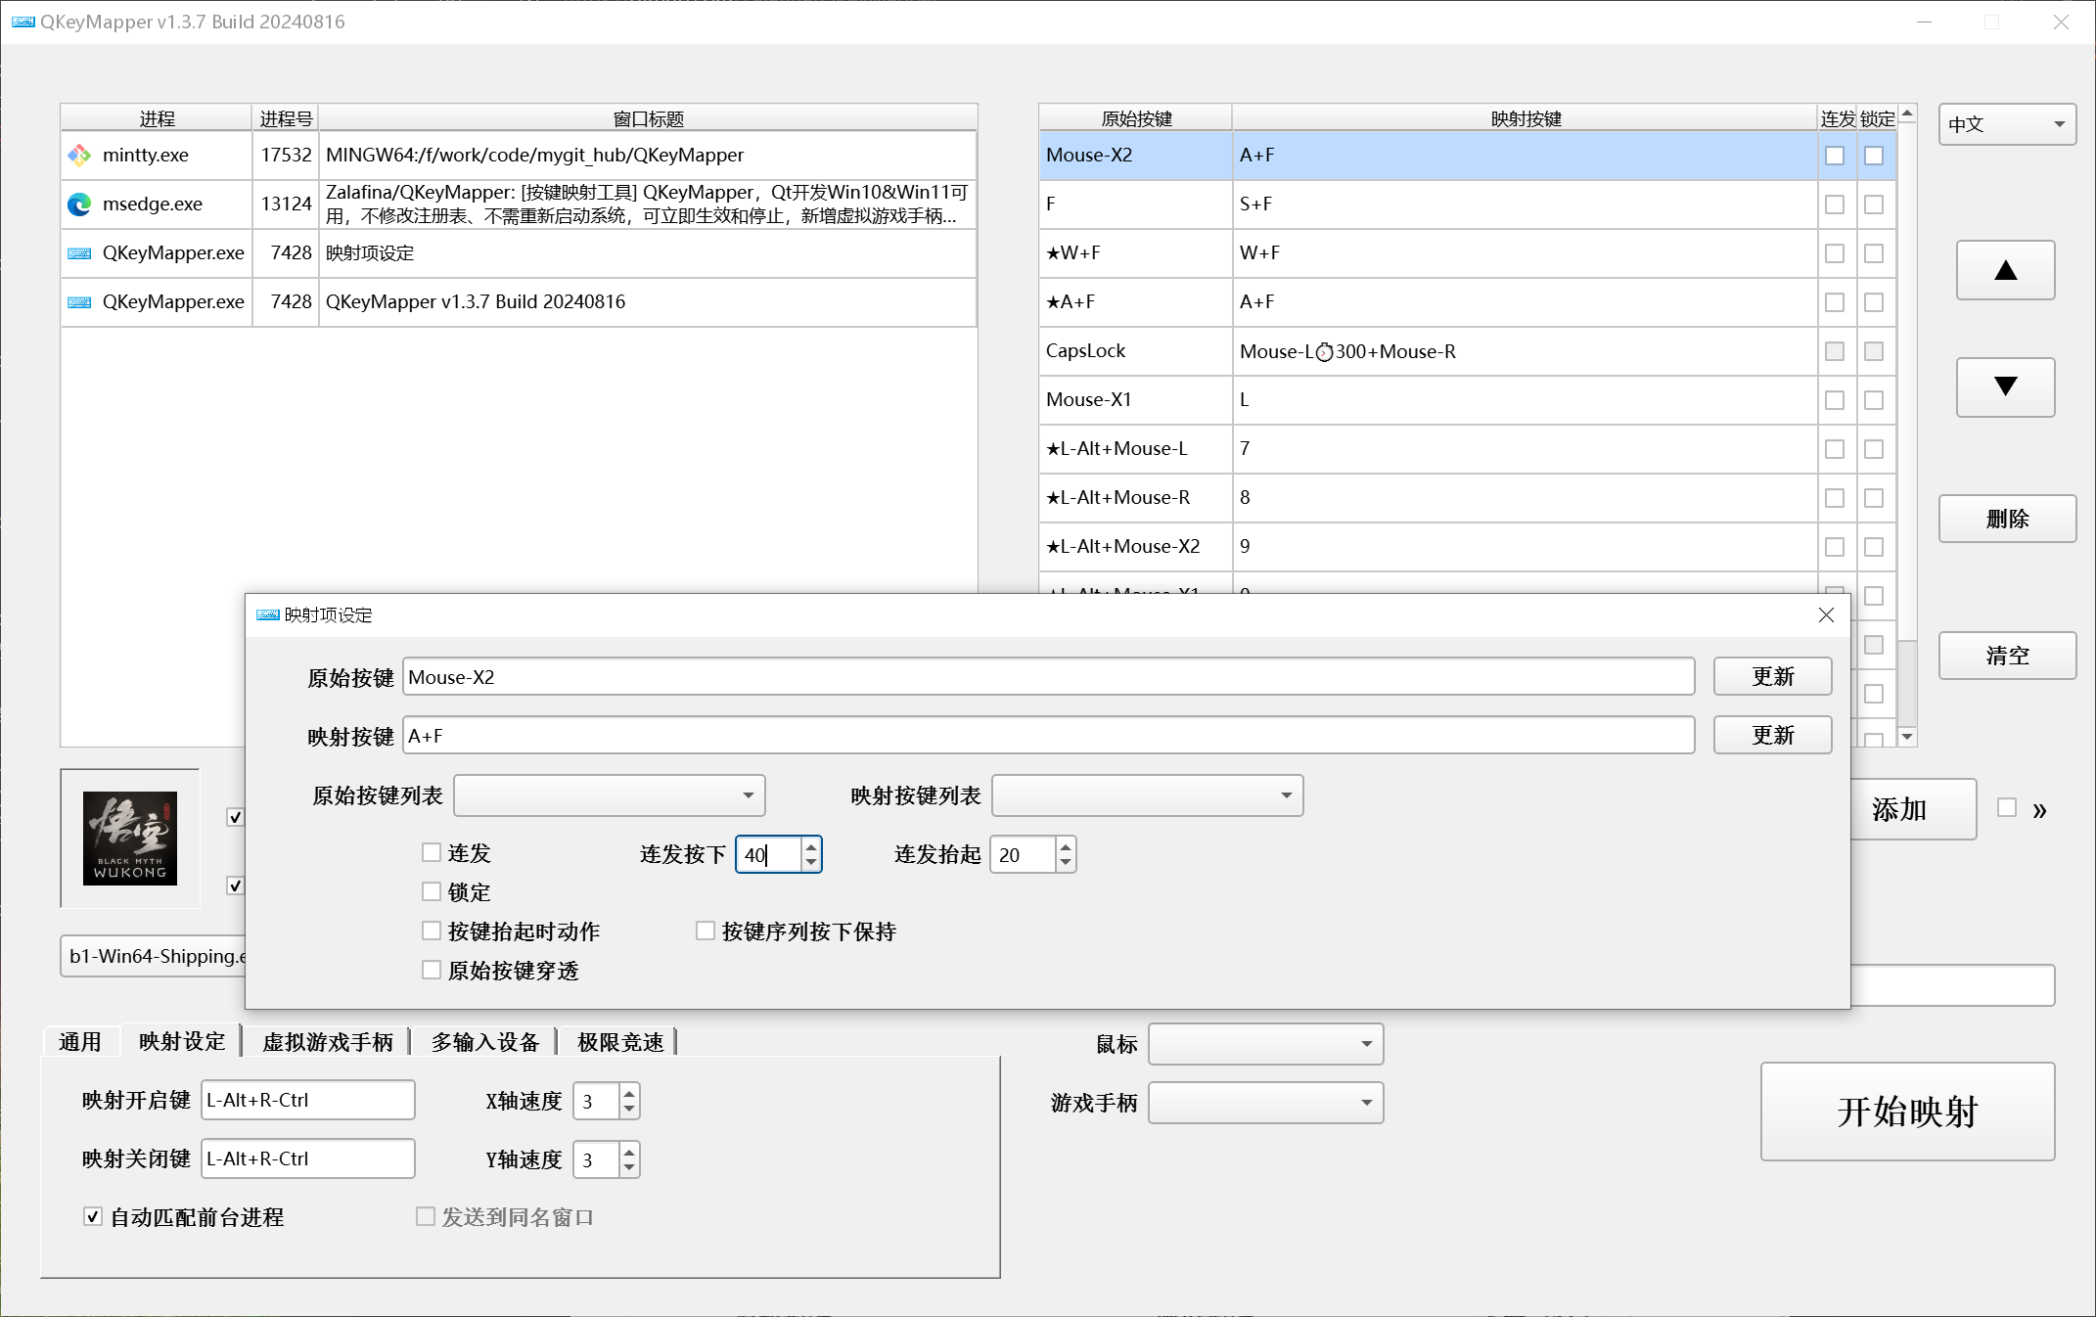Uncheck 自动匹配前台进程 checkbox
This screenshot has height=1317, width=2096.
click(93, 1216)
